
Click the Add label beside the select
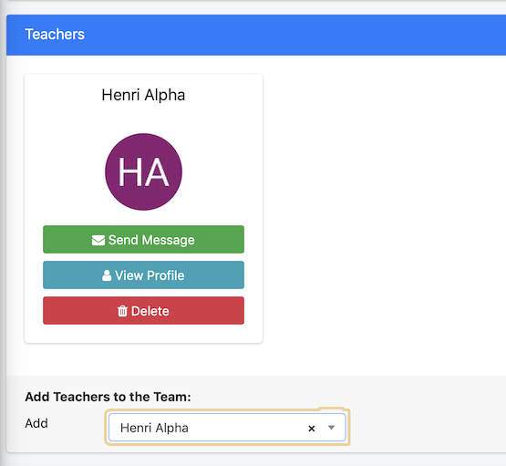pyautogui.click(x=36, y=423)
